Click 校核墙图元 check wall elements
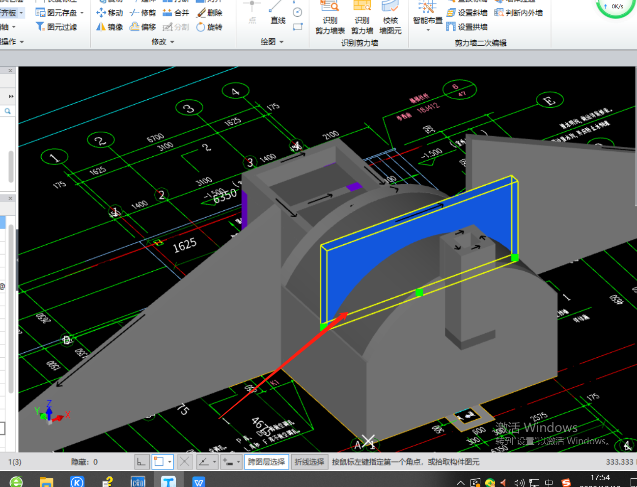The width and height of the screenshot is (637, 487). (390, 18)
